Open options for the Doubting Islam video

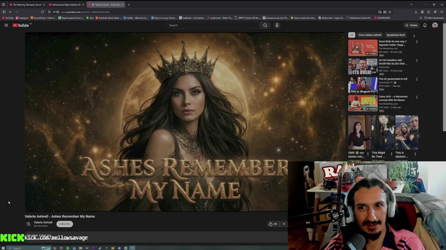[417, 60]
